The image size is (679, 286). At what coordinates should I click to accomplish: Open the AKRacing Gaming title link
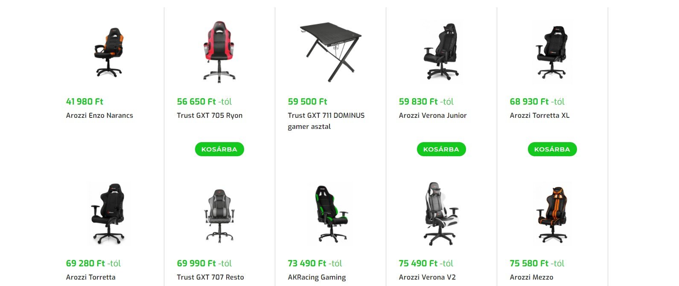click(x=317, y=277)
